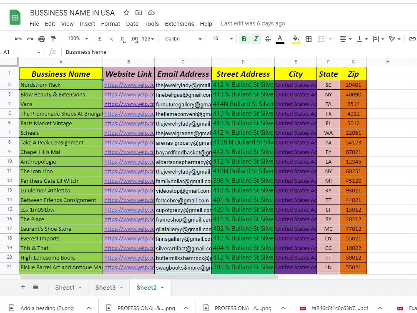The width and height of the screenshot is (417, 313).
Task: Open the text color picker
Action: [280, 39]
